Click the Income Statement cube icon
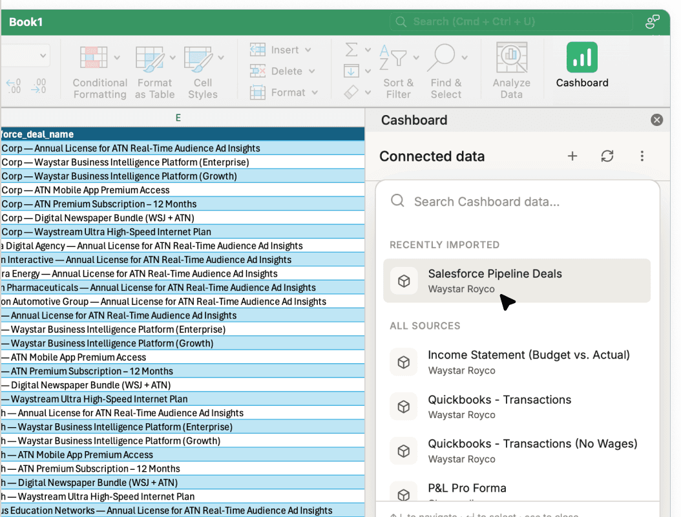Viewport: 681px width, 517px height. pos(404,362)
